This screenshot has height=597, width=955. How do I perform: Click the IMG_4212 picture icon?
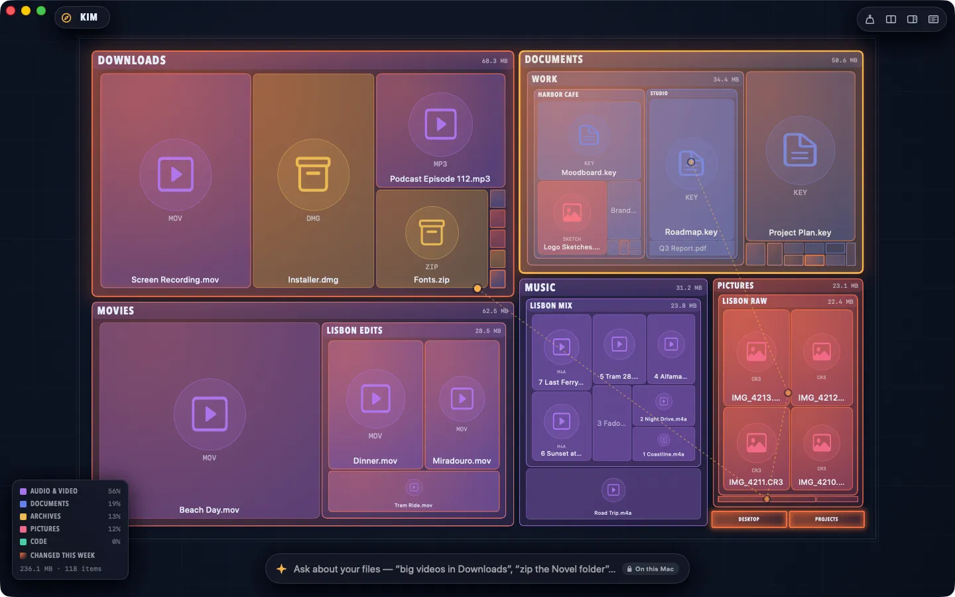click(x=822, y=352)
